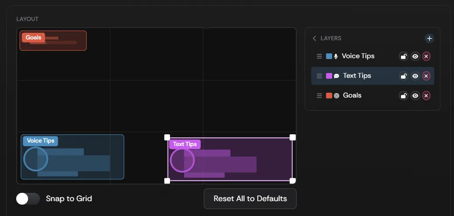Click the top-right resize handle of Text Tips
The image size is (454, 216).
pos(293,137)
